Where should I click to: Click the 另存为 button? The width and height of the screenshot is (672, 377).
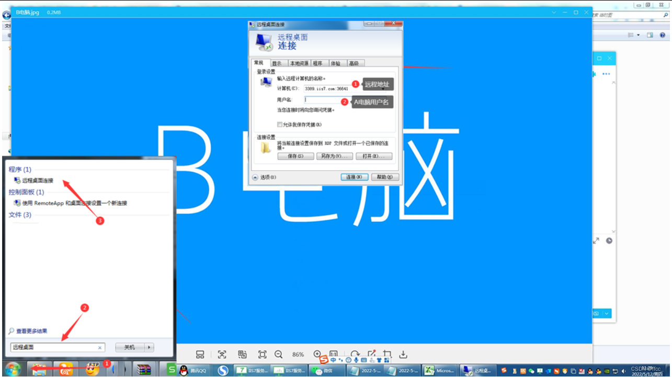pyautogui.click(x=335, y=156)
